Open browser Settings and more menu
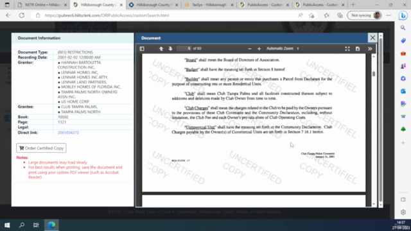This screenshot has width=411, height=231. coord(389,15)
